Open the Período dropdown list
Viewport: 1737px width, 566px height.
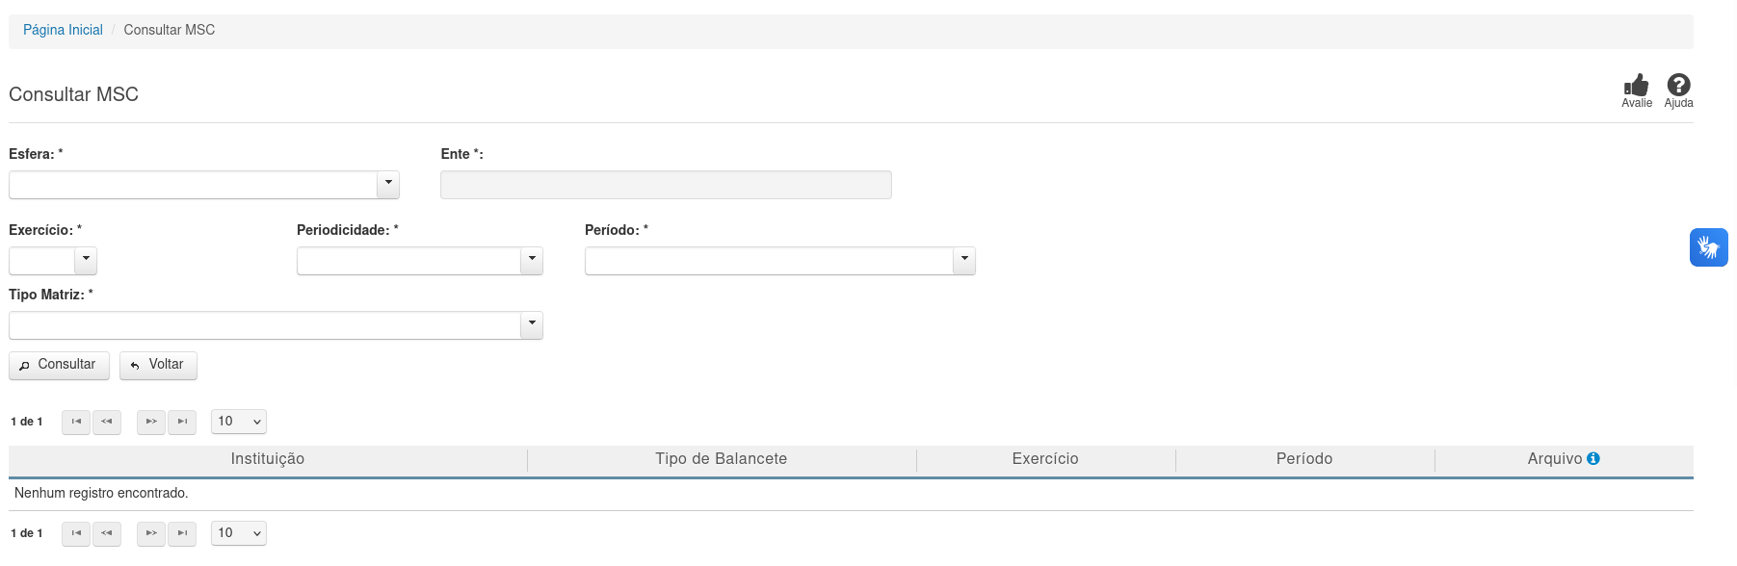coord(964,260)
